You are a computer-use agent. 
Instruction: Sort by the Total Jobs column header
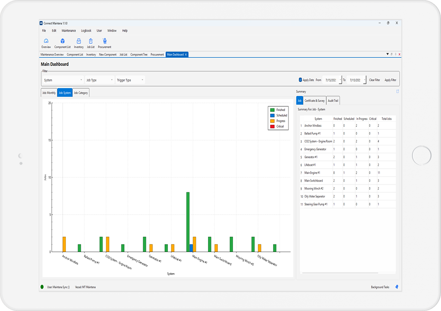coord(386,119)
